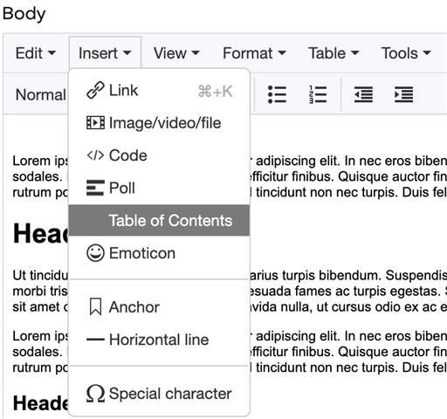Choose the highlighted Table of Contents entry
The image size is (447, 419).
point(159,220)
